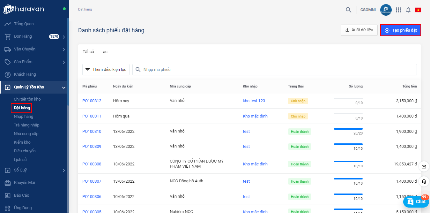Click the headset support icon
The image size is (430, 213).
(x=424, y=181)
